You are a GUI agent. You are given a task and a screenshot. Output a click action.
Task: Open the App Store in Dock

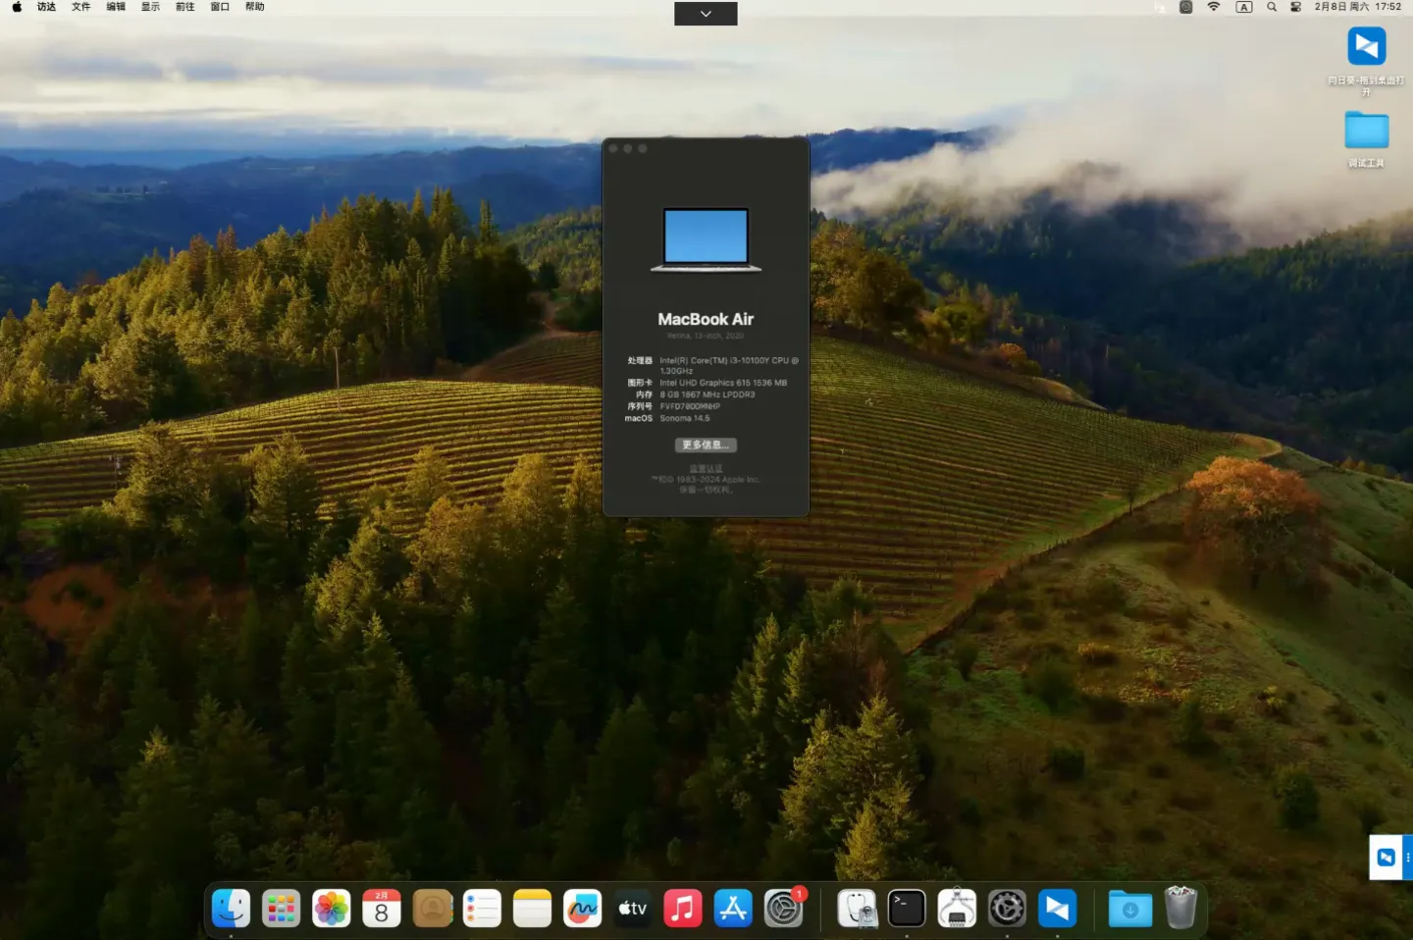click(733, 909)
